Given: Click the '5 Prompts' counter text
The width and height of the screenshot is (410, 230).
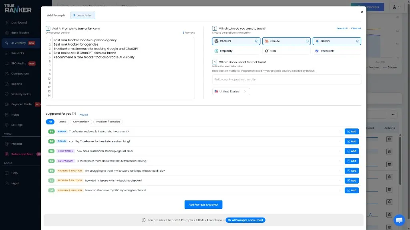Looking at the screenshot, I should pos(189,33).
